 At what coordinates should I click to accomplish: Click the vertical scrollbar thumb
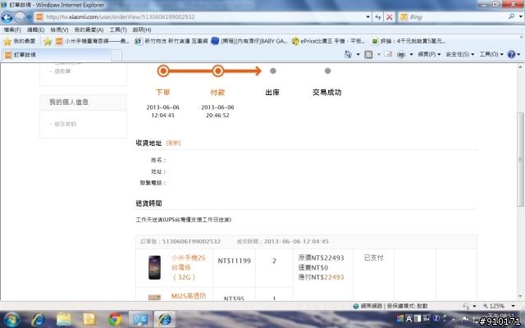[520, 159]
